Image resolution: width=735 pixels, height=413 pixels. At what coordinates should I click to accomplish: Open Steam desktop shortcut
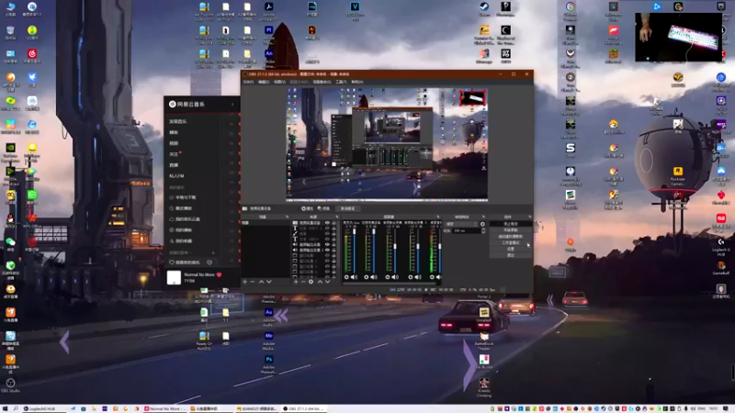tap(484, 9)
